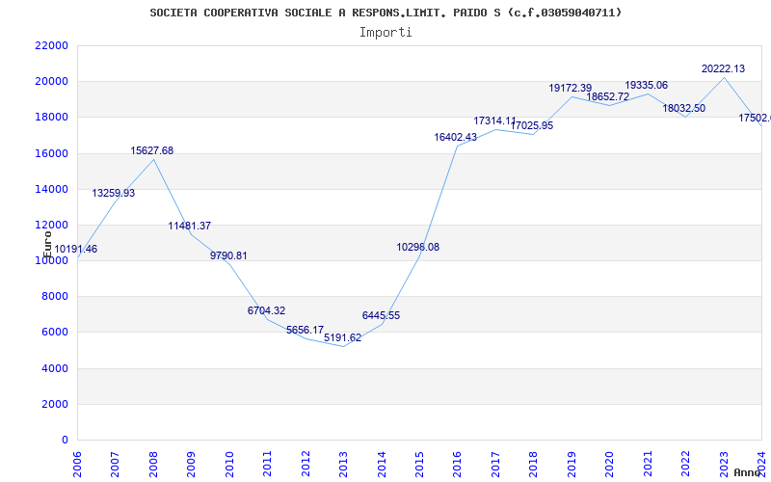Select data label 11481.37
The image size is (771, 482).
189,227
